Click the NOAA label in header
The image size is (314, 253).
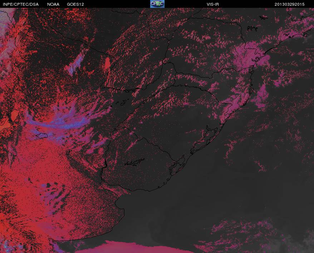click(x=53, y=4)
